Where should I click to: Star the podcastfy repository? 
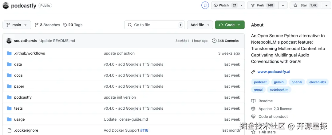(x=305, y=5)
